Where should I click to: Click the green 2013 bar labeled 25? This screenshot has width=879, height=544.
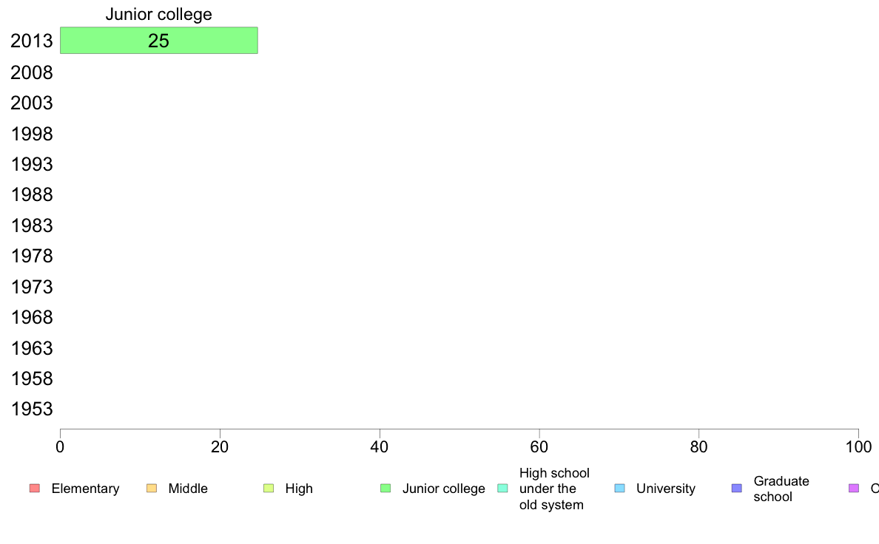point(159,41)
